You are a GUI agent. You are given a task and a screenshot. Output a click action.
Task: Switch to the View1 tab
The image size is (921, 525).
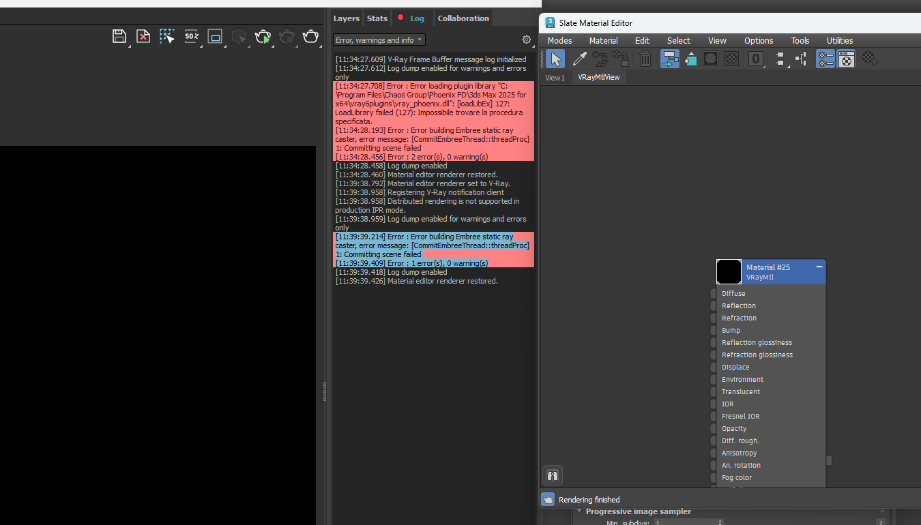point(555,78)
